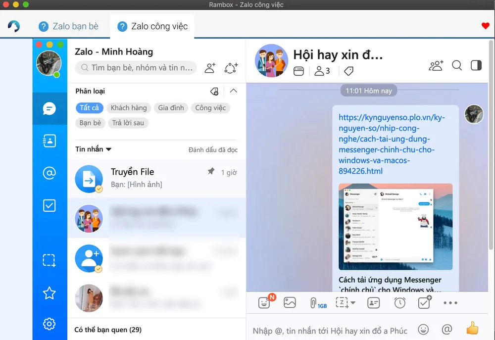Open Settings gear in Zalo sidebar
The height and width of the screenshot is (340, 495).
pyautogui.click(x=49, y=324)
